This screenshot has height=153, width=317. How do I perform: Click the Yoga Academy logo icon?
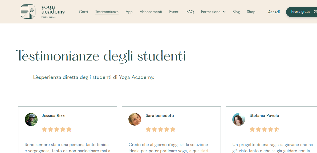[x=28, y=11]
